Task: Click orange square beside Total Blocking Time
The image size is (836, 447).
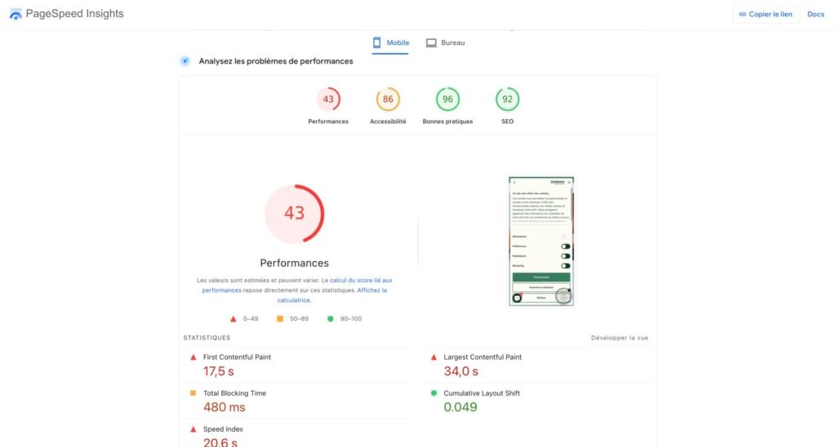Action: (193, 393)
